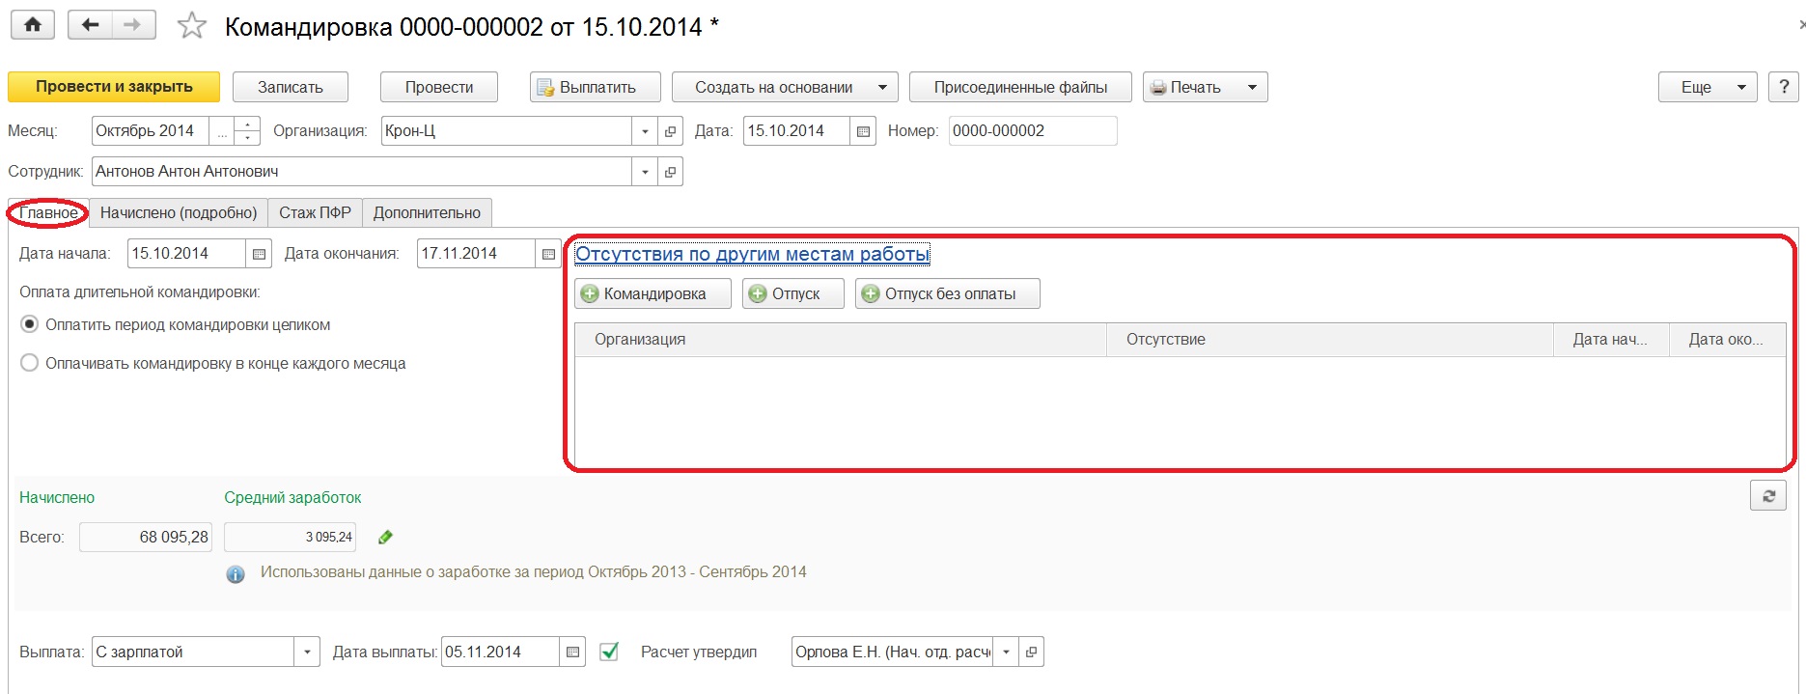Click the info icon about earnings data
Image resolution: width=1806 pixels, height=694 pixels.
pyautogui.click(x=236, y=574)
